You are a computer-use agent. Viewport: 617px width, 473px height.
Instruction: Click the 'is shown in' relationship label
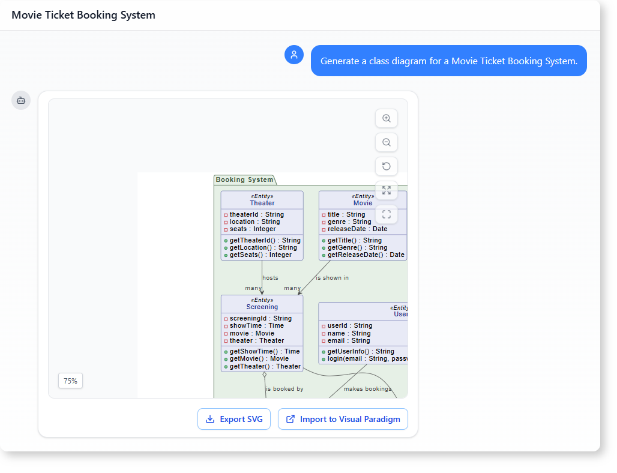tap(333, 278)
